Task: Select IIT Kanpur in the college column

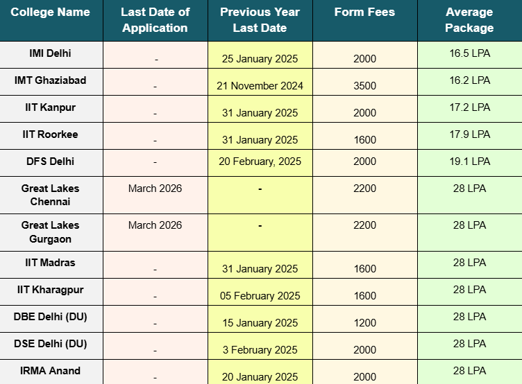Action: tap(50, 107)
